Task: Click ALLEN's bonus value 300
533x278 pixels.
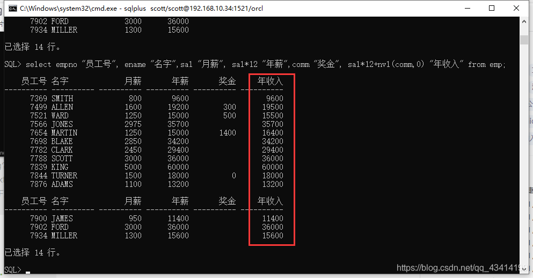Action: point(229,107)
